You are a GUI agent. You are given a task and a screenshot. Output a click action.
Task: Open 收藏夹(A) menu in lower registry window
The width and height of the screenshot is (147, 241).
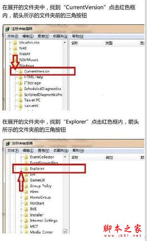click(x=61, y=150)
